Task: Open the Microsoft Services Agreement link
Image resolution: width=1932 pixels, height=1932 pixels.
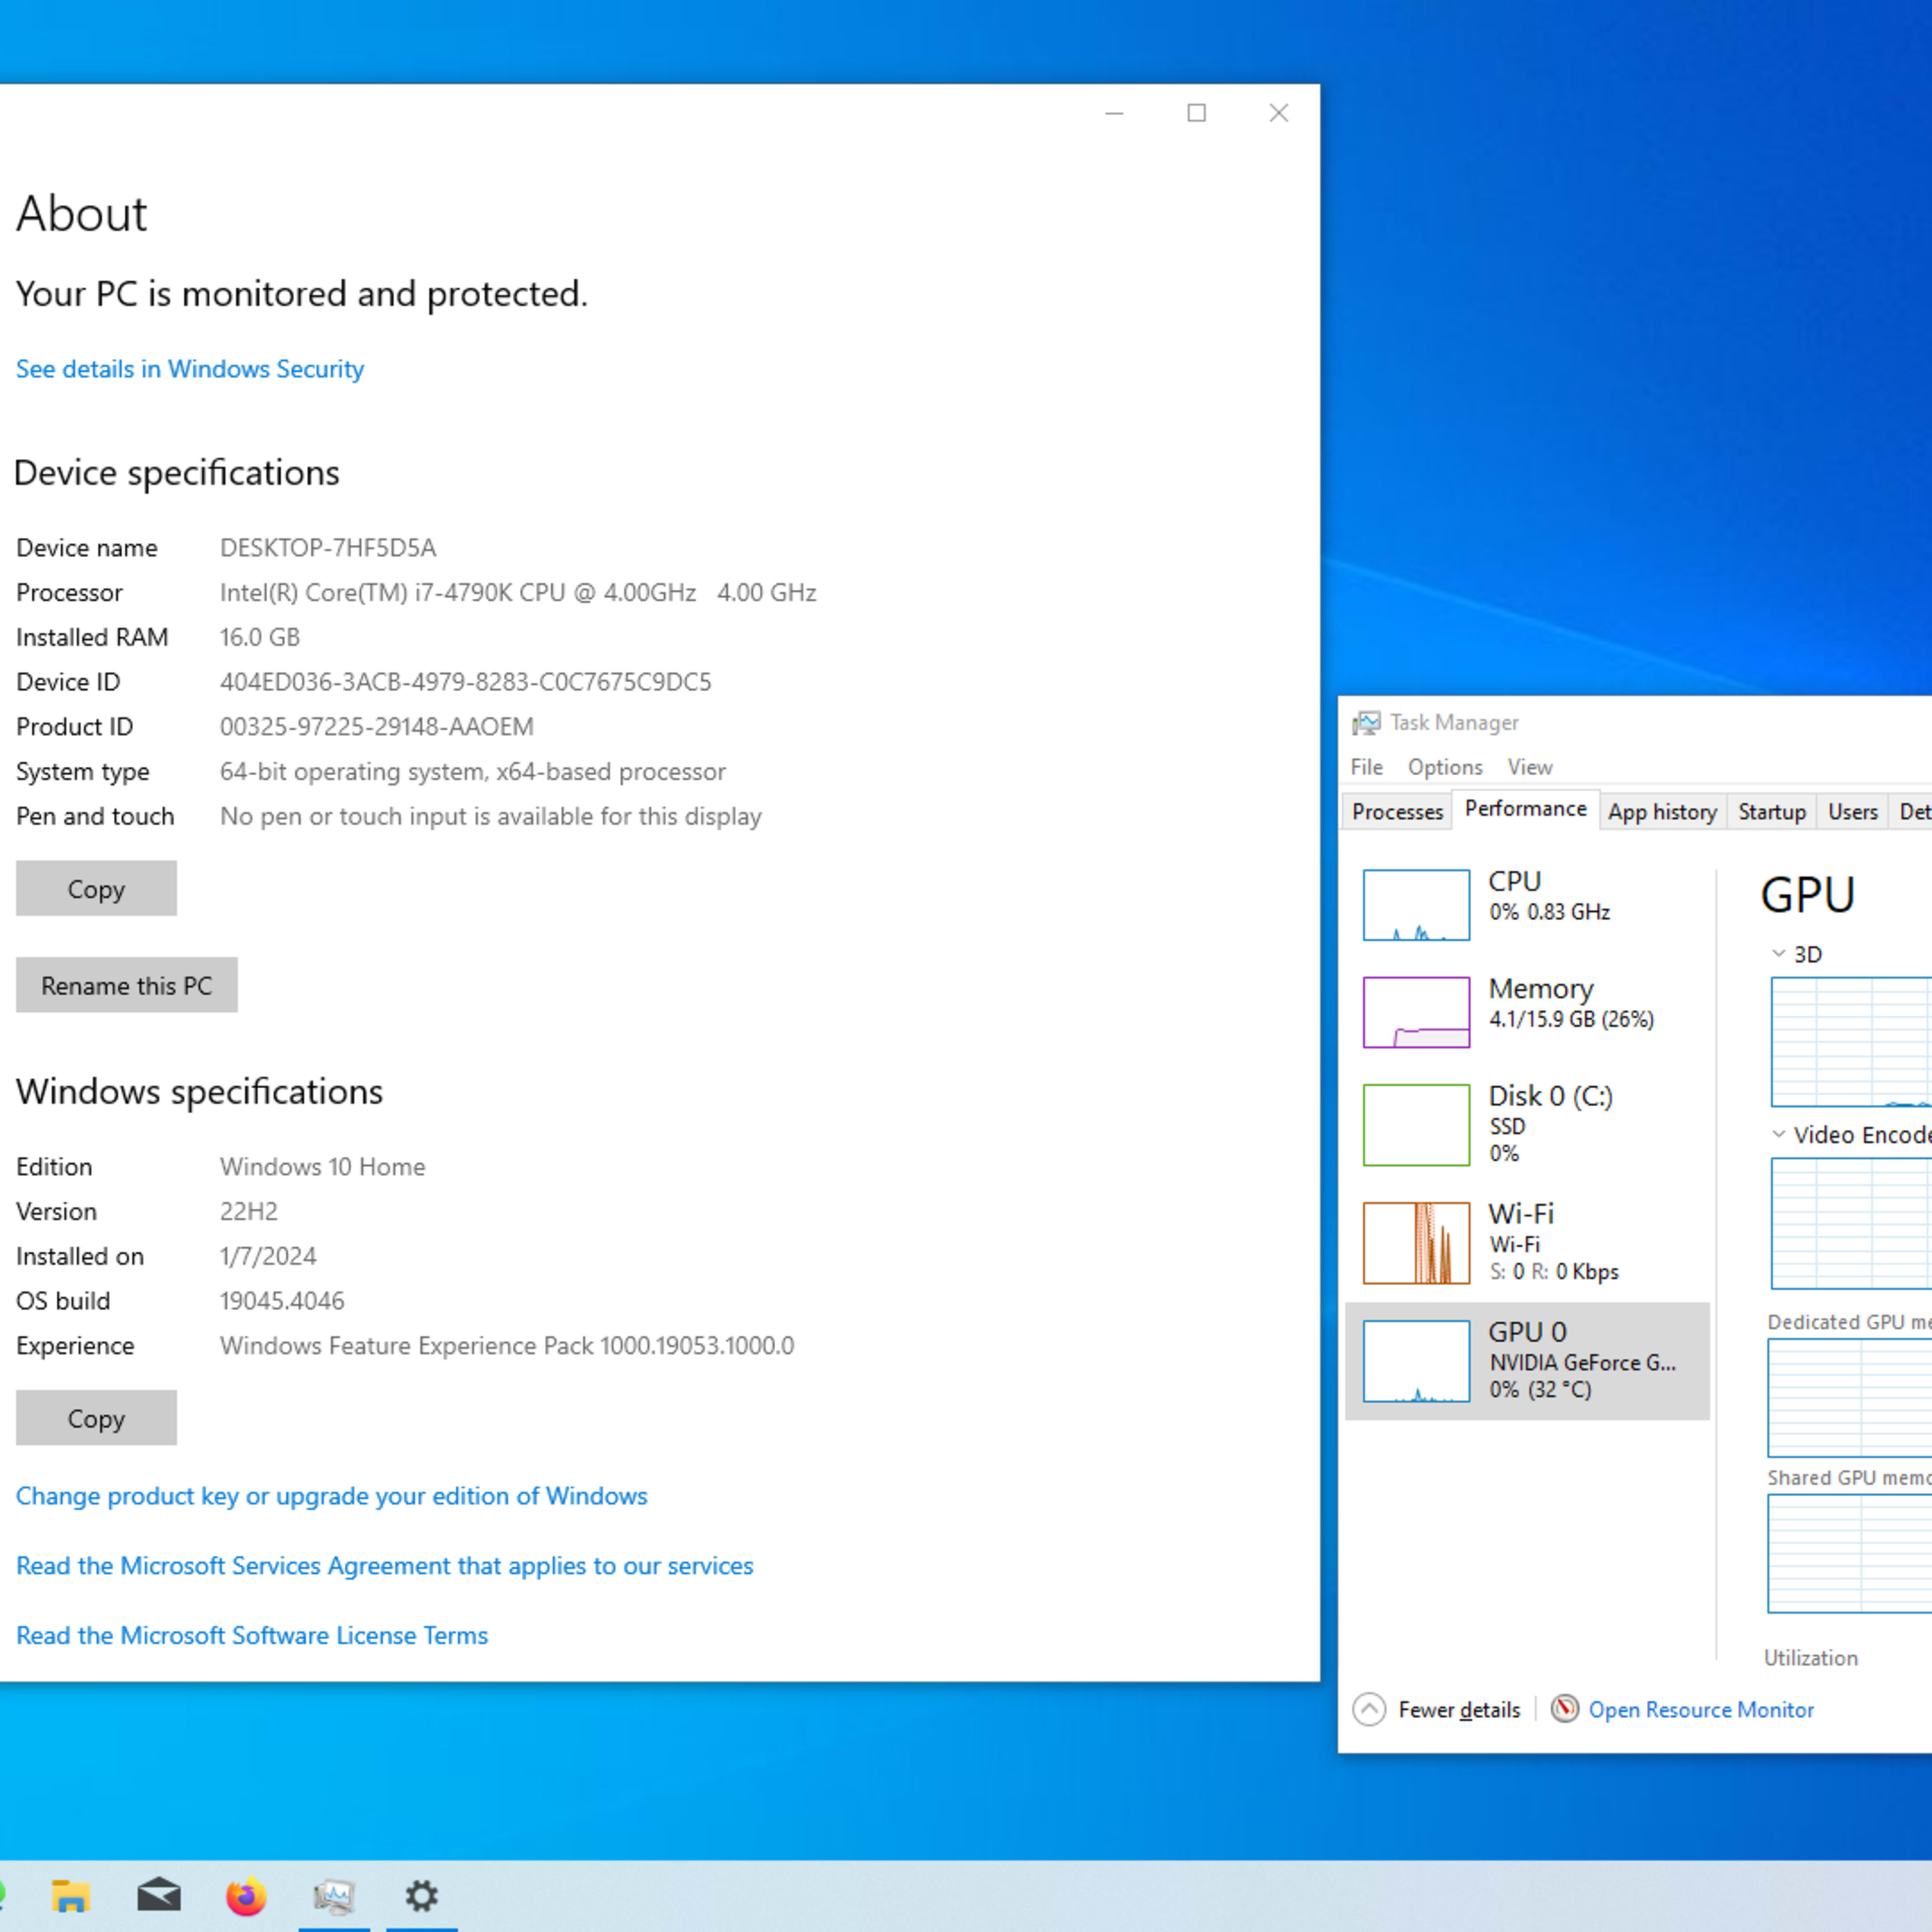Action: click(385, 1565)
